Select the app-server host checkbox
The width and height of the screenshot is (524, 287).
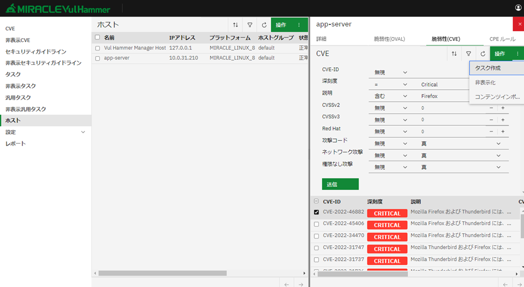coord(98,58)
